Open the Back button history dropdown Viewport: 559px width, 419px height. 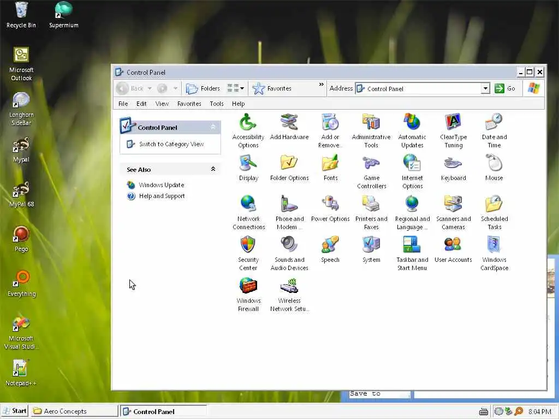pos(150,88)
